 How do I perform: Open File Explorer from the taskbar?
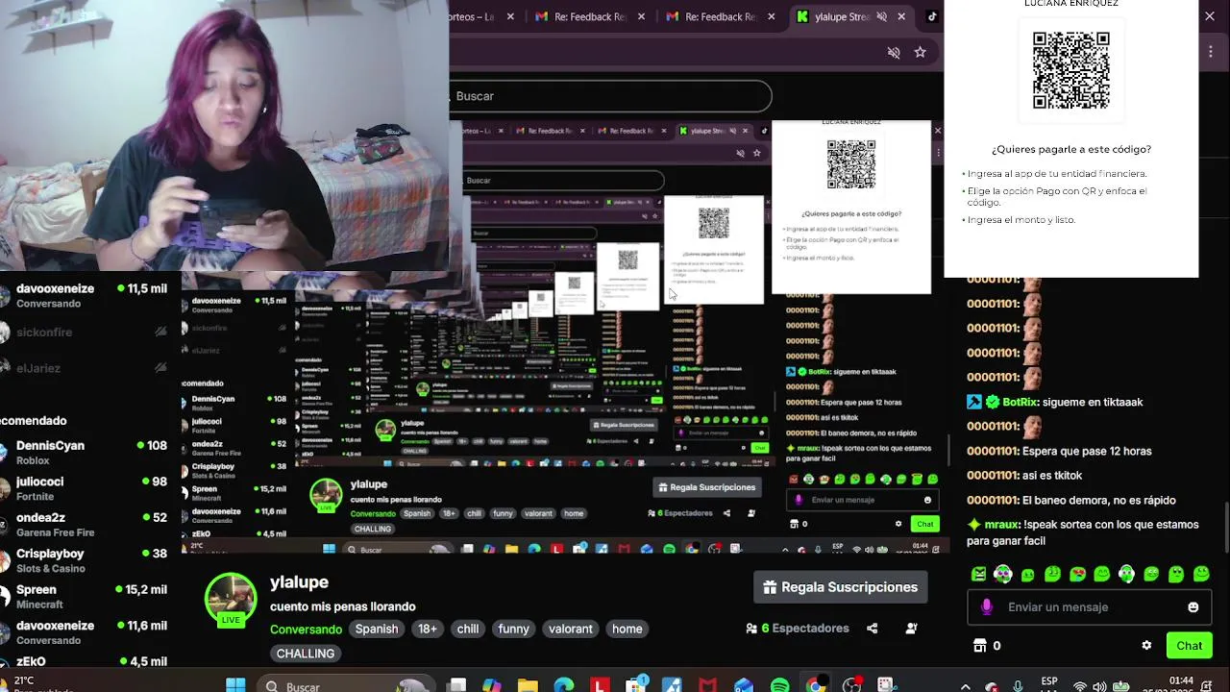528,685
